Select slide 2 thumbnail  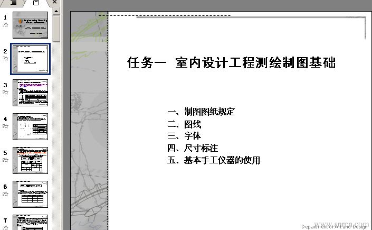pos(31,59)
